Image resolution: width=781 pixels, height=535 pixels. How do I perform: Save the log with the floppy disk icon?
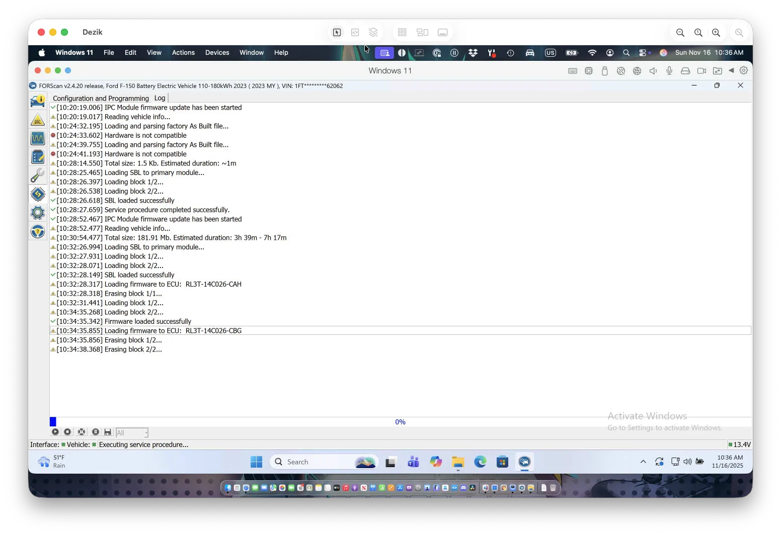[x=107, y=432]
